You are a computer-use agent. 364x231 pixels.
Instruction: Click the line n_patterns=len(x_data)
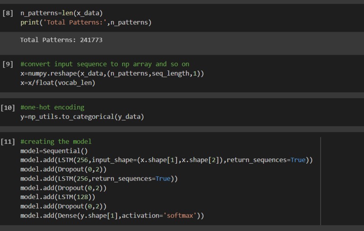[x=61, y=13]
